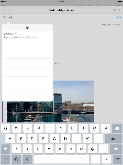This screenshot has height=165, width=123.
Task: Tap the @ key on keyboard
Action: (92, 149)
